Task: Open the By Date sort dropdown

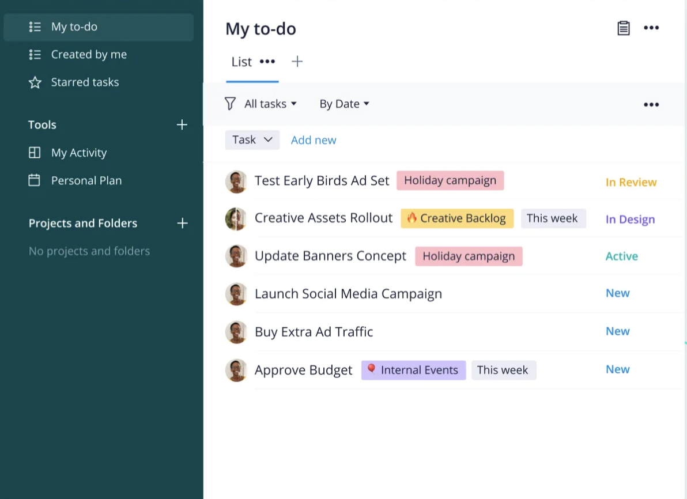Action: [345, 104]
